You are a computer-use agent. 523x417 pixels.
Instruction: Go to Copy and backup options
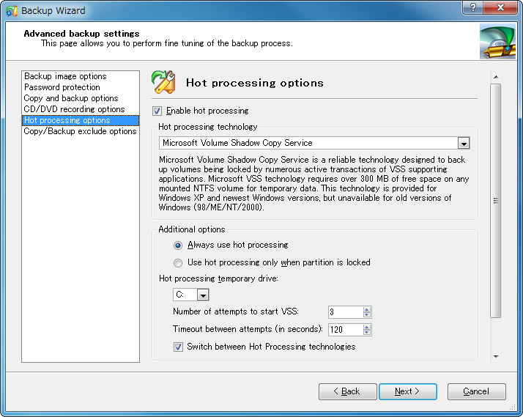pos(71,98)
